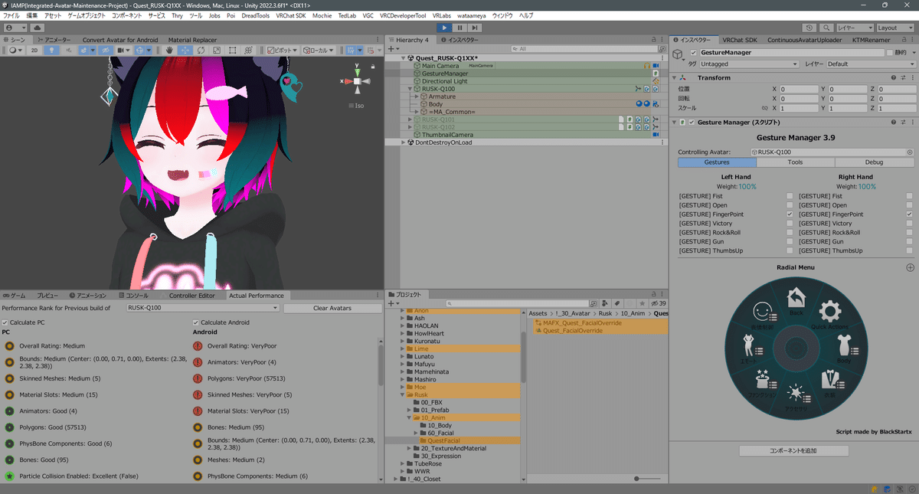Check Right Hand ThumbsUp gesture checkbox
This screenshot has width=919, height=494.
click(910, 251)
